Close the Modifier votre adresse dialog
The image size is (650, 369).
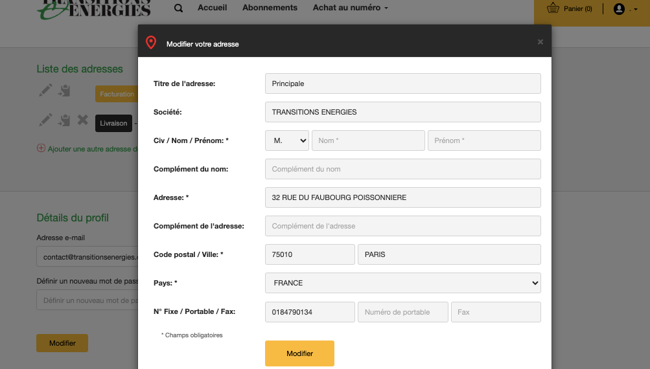point(540,42)
